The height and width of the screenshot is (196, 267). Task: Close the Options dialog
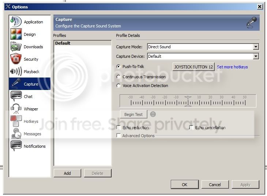pos(260,7)
